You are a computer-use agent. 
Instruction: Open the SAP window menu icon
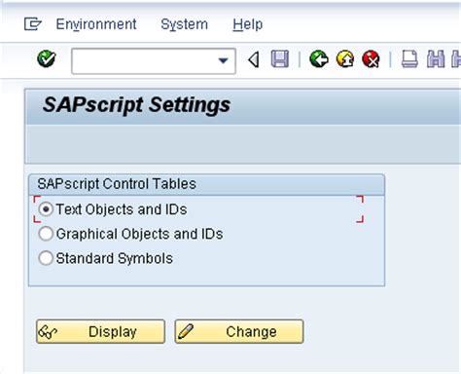point(33,24)
